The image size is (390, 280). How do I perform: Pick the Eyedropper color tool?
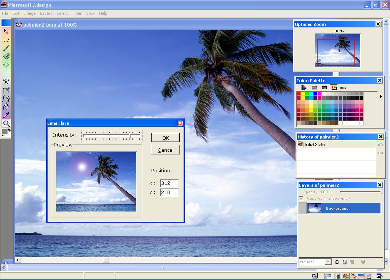pyautogui.click(x=6, y=115)
